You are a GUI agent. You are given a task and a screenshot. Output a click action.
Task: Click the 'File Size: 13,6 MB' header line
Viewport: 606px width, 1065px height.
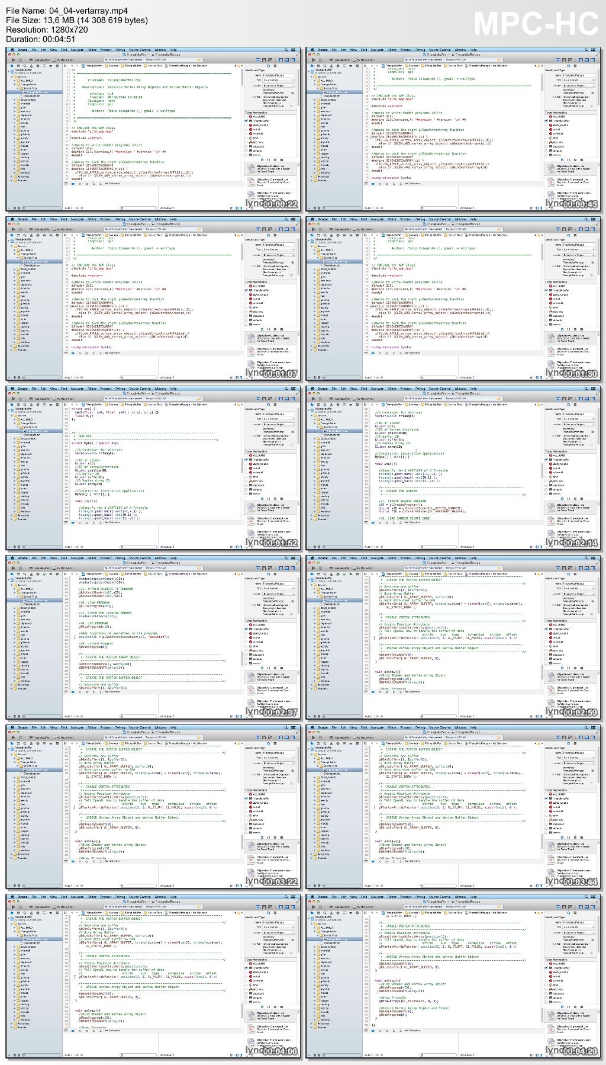[x=77, y=20]
